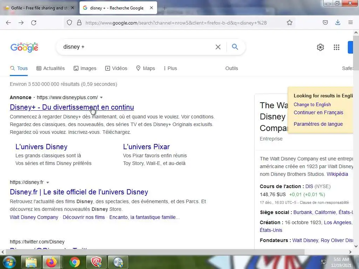The height and width of the screenshot is (269, 359).
Task: Bookmark this page with the star icon
Action: 289,23
